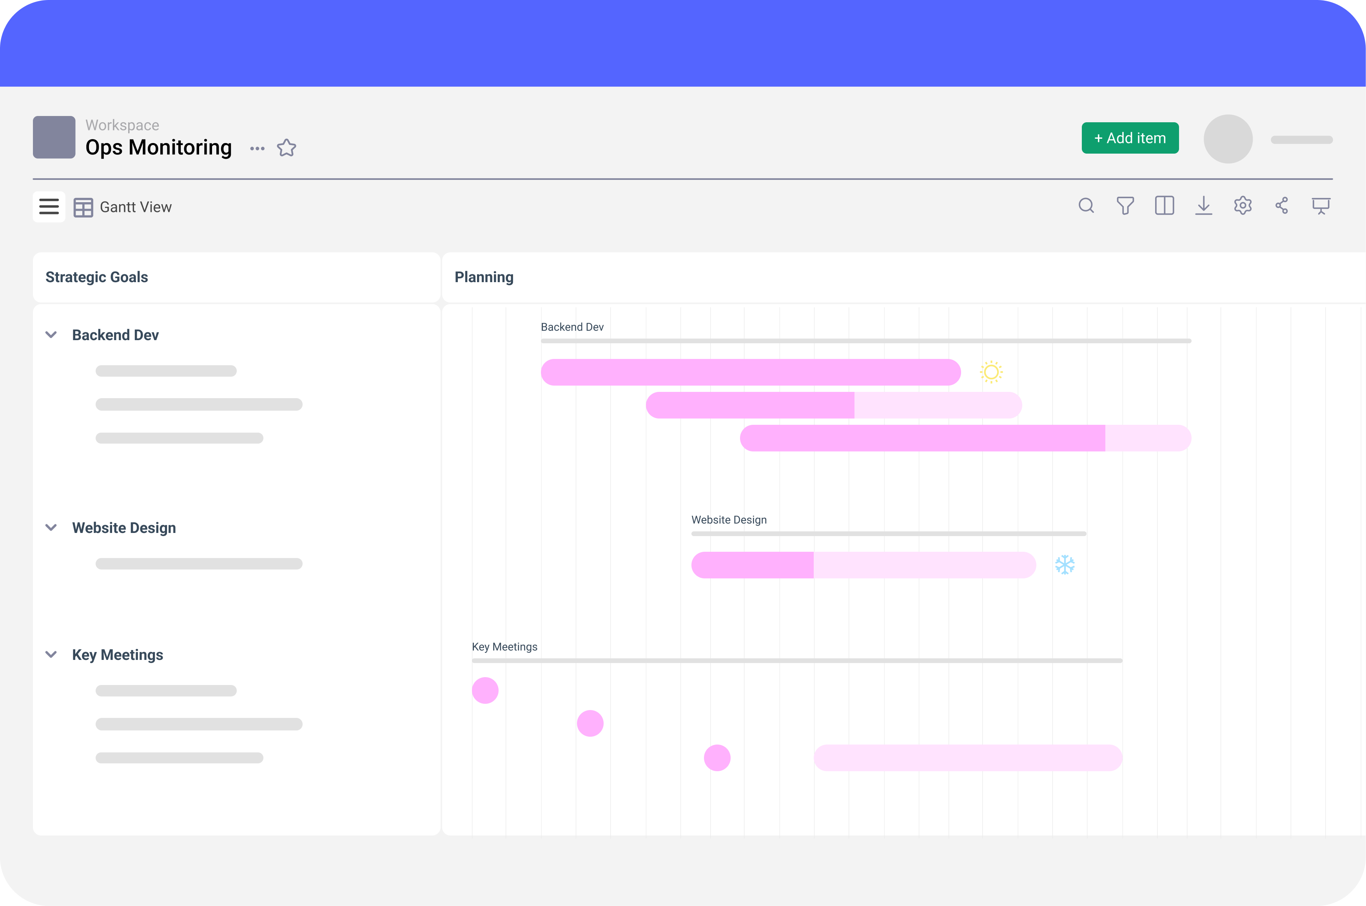The image size is (1366, 906).
Task: Click the yellow sun marker icon
Action: coord(991,372)
